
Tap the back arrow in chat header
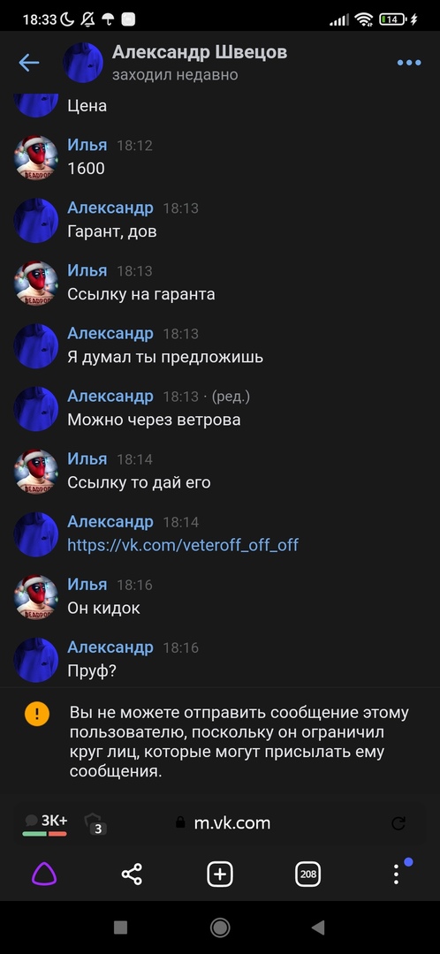point(28,63)
